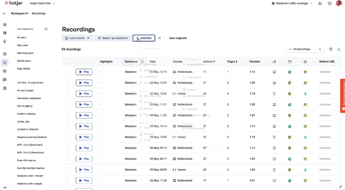345x190 pixels.
Task: Check the 05 May, 11:20 recording row
Action: click(67, 115)
